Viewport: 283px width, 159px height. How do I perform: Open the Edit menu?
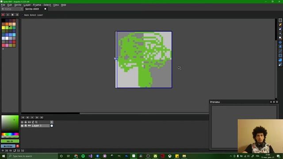10,5
